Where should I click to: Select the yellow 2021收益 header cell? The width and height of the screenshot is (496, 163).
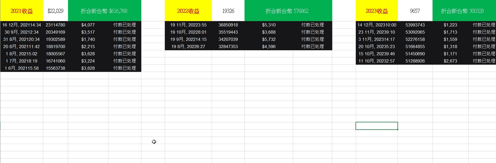[21, 11]
